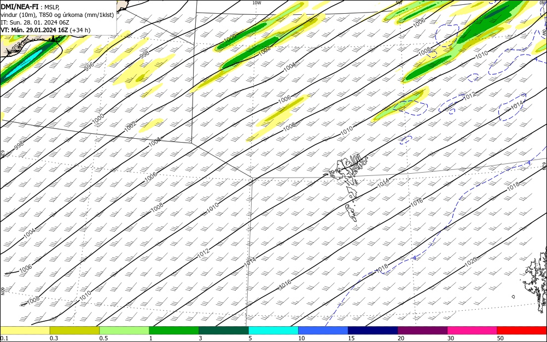
Task: Click legend value '0.5'
Action: pos(103,338)
